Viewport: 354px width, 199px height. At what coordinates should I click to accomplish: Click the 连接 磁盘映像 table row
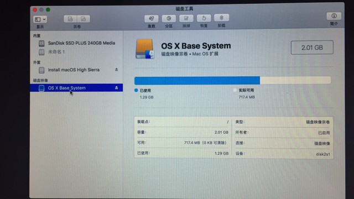tap(283, 143)
